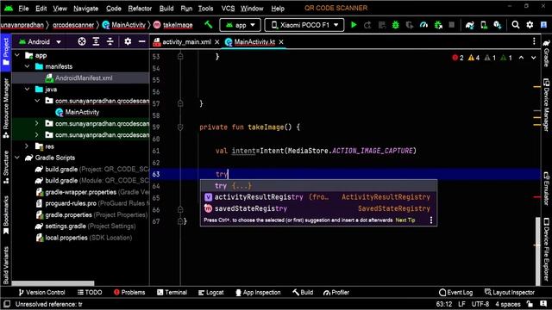Click the Apply Changes and Restart icon

367,25
